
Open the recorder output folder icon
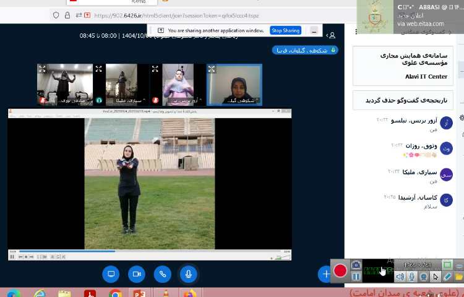click(459, 277)
